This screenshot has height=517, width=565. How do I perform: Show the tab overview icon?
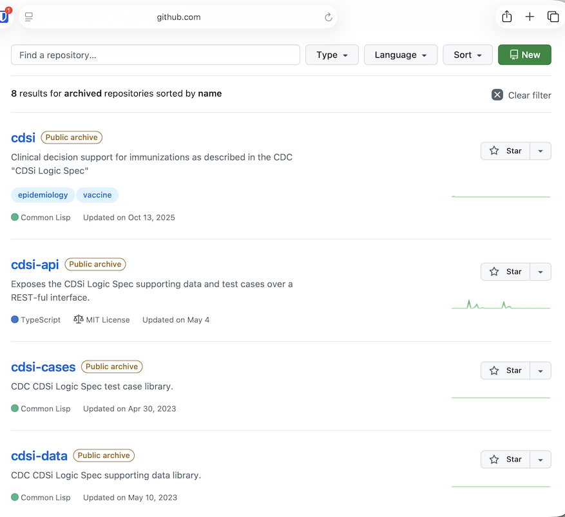click(x=553, y=17)
